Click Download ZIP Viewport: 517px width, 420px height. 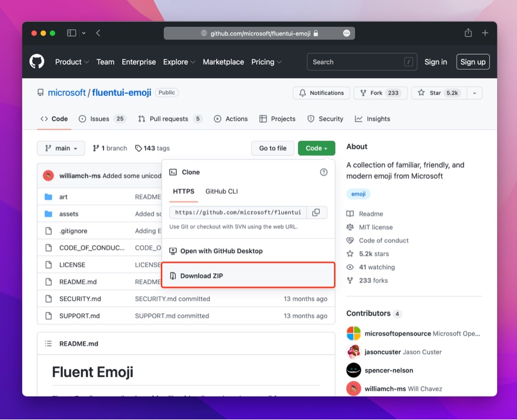tap(249, 275)
